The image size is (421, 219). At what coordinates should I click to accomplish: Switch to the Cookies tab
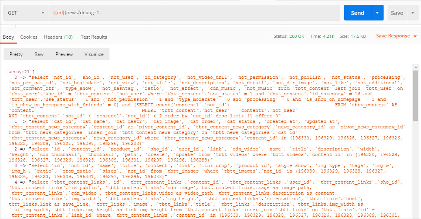click(x=29, y=37)
